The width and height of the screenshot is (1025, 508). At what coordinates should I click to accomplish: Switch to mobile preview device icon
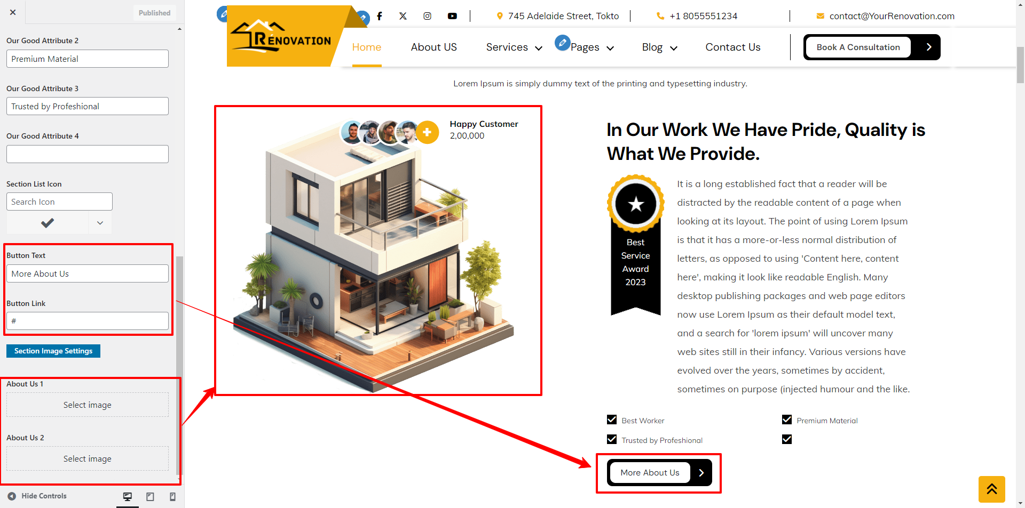172,497
